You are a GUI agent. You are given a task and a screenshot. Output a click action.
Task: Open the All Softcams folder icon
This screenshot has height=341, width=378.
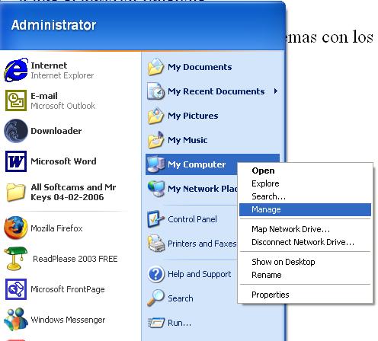coord(16,192)
